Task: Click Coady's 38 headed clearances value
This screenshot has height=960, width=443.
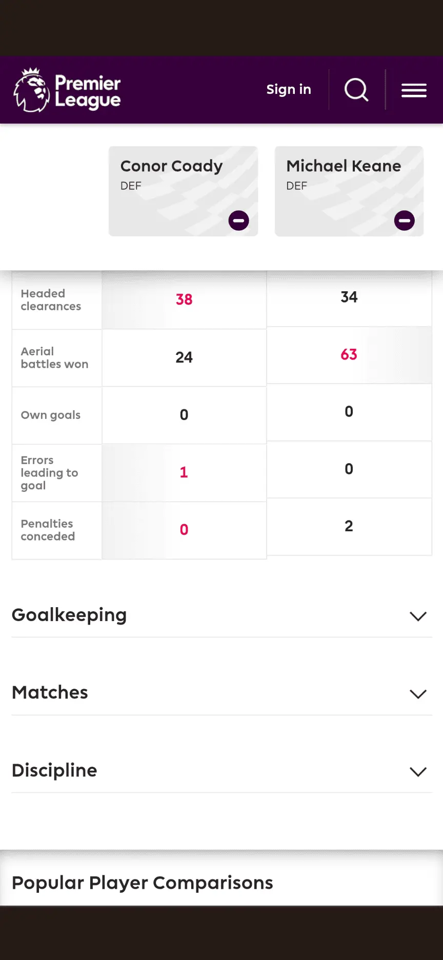Action: pos(184,299)
